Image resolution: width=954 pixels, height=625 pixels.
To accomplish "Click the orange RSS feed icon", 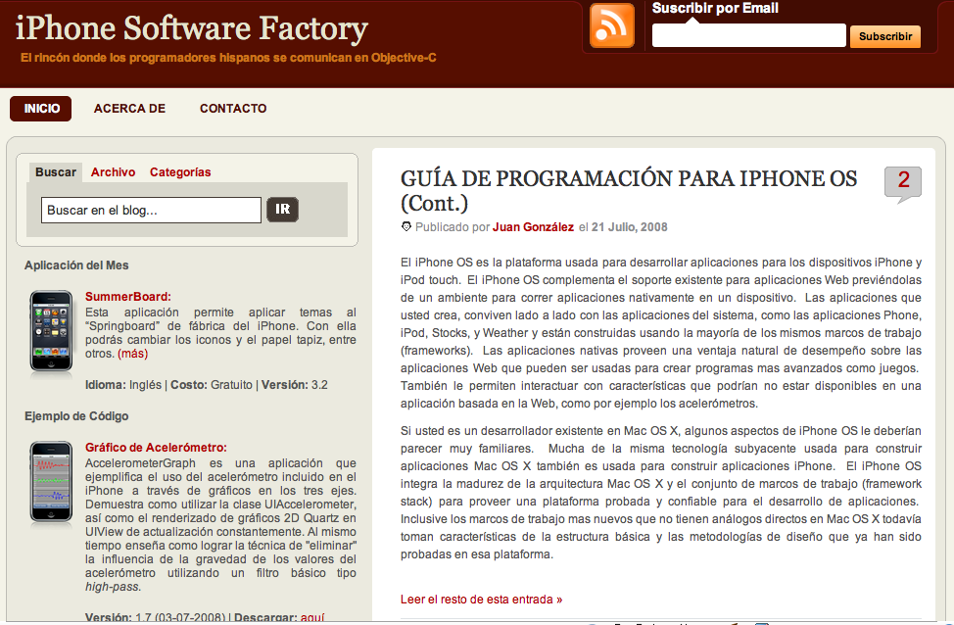I will [612, 25].
